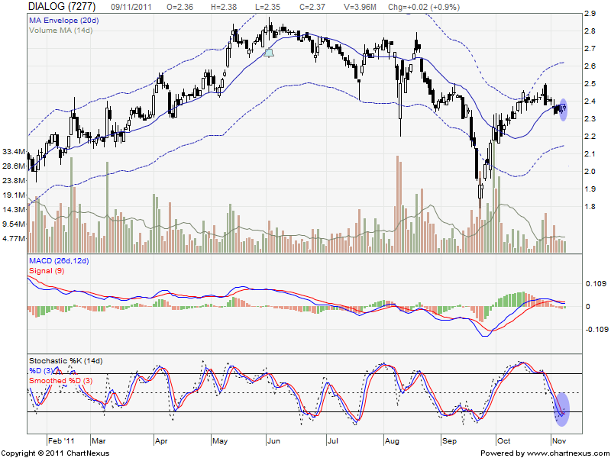
Task: Click the 33.4M volume axis label
Action: click(14, 152)
